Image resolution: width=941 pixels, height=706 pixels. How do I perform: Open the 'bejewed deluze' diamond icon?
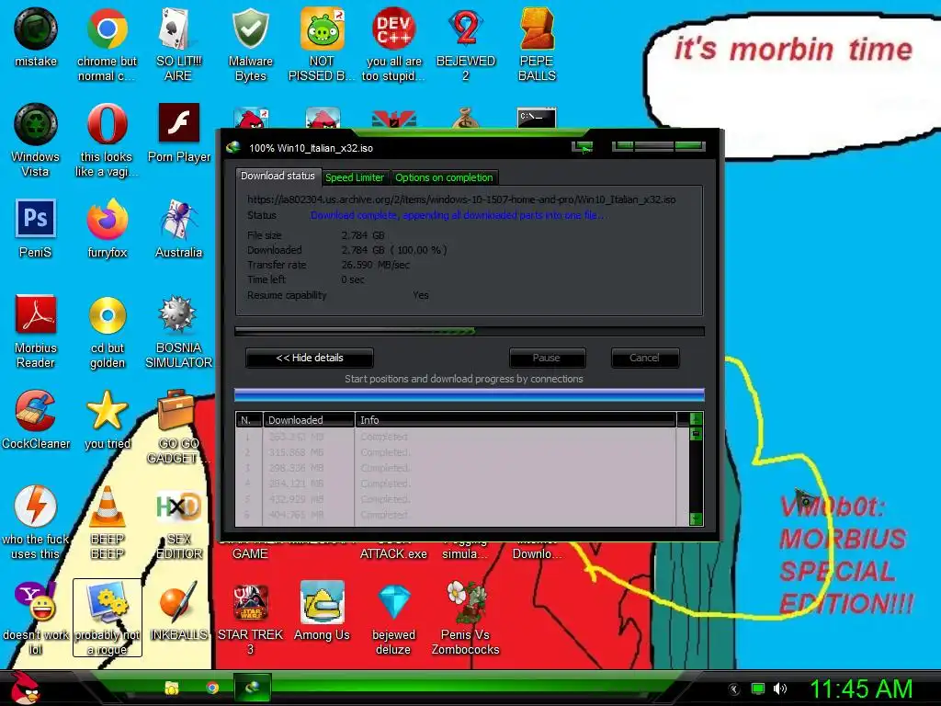[393, 619]
